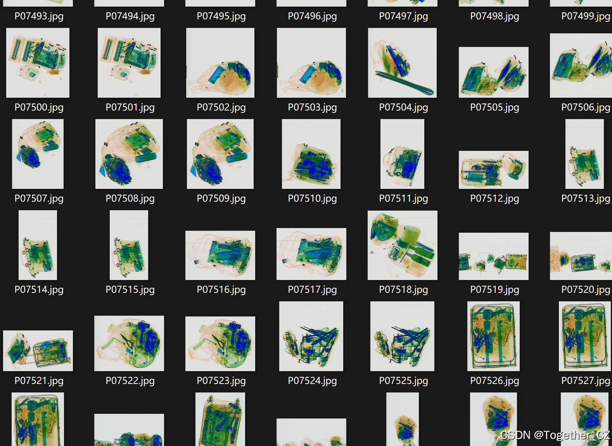
Task: Click the file name P07504.jpg
Action: tap(403, 107)
